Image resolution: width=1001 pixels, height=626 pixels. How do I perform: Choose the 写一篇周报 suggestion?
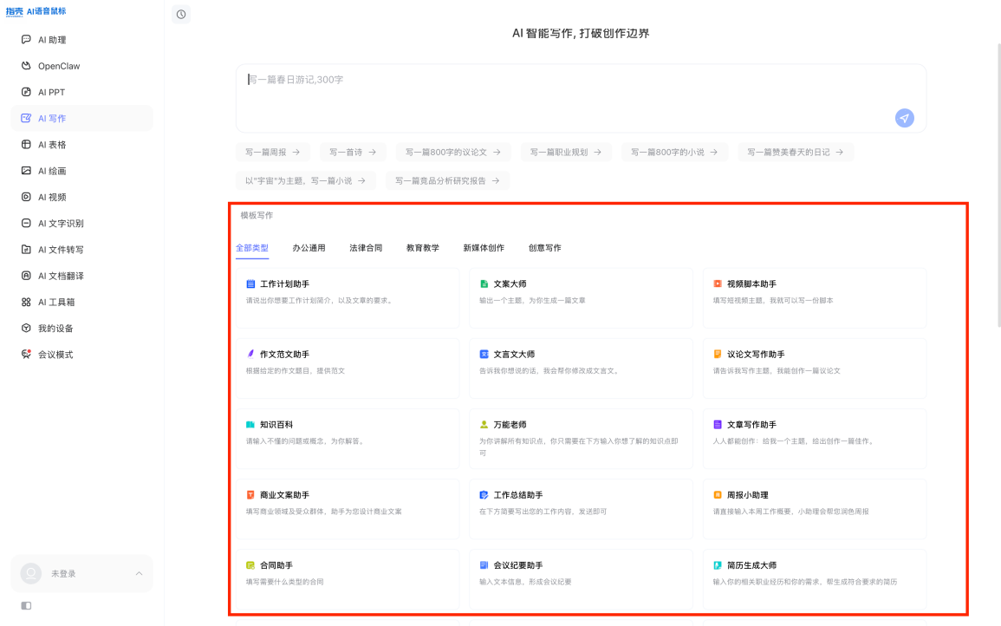(273, 152)
